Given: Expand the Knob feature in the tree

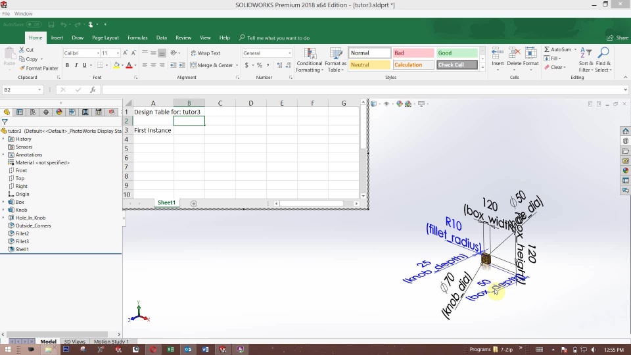Looking at the screenshot, I should point(3,210).
